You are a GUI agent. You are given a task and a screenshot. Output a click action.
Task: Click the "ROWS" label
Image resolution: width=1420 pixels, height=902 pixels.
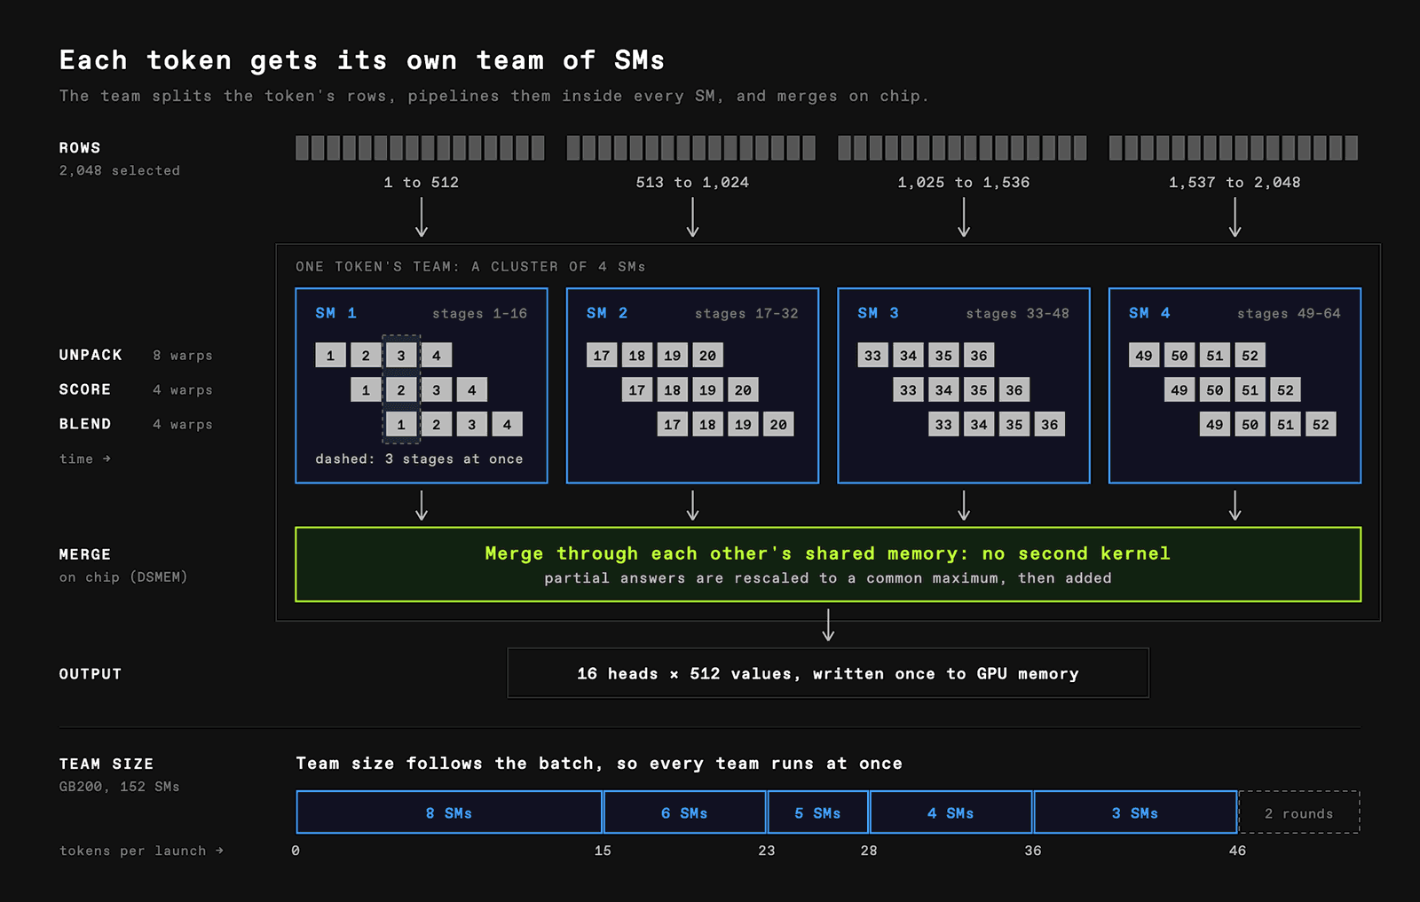80,148
